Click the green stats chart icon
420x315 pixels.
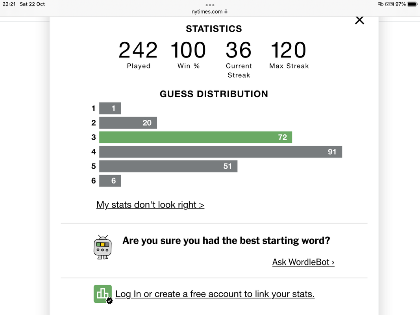pos(103,294)
